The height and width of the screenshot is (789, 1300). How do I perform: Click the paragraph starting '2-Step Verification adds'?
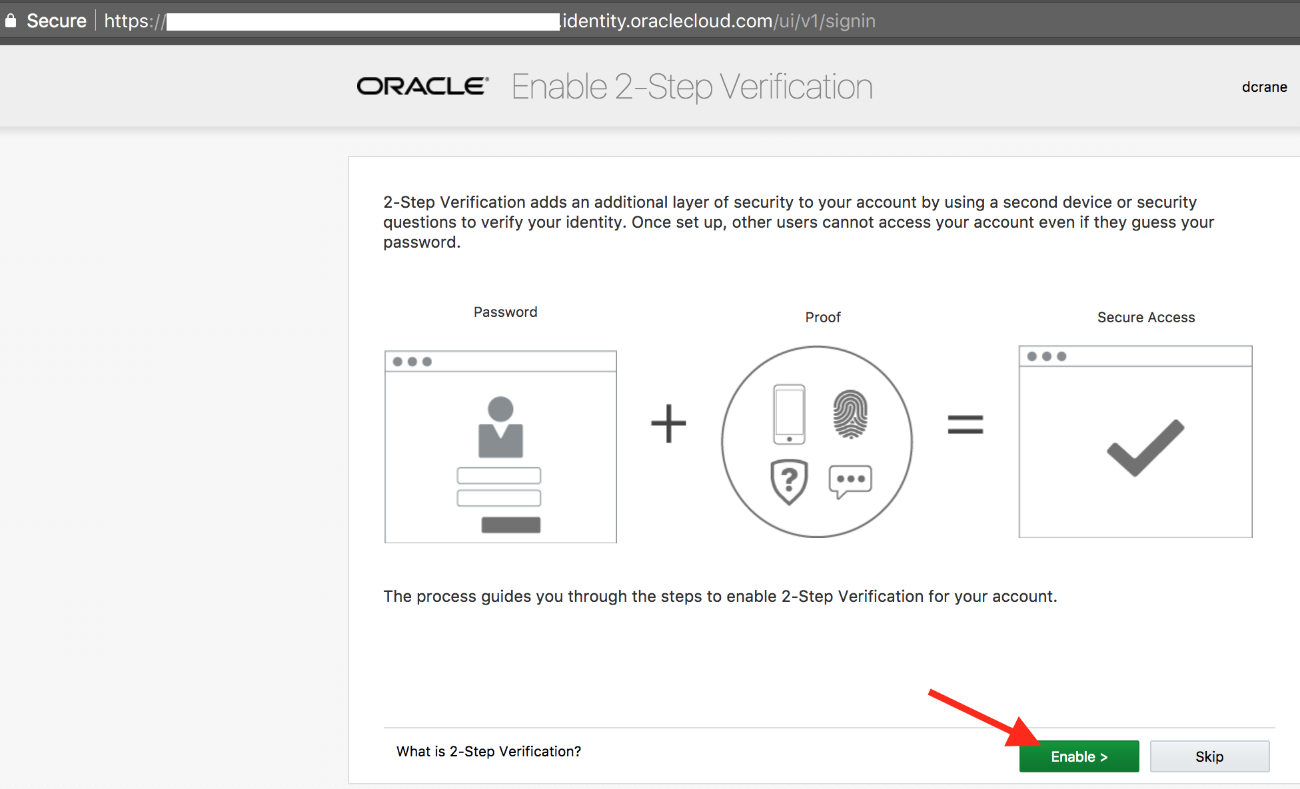point(799,222)
